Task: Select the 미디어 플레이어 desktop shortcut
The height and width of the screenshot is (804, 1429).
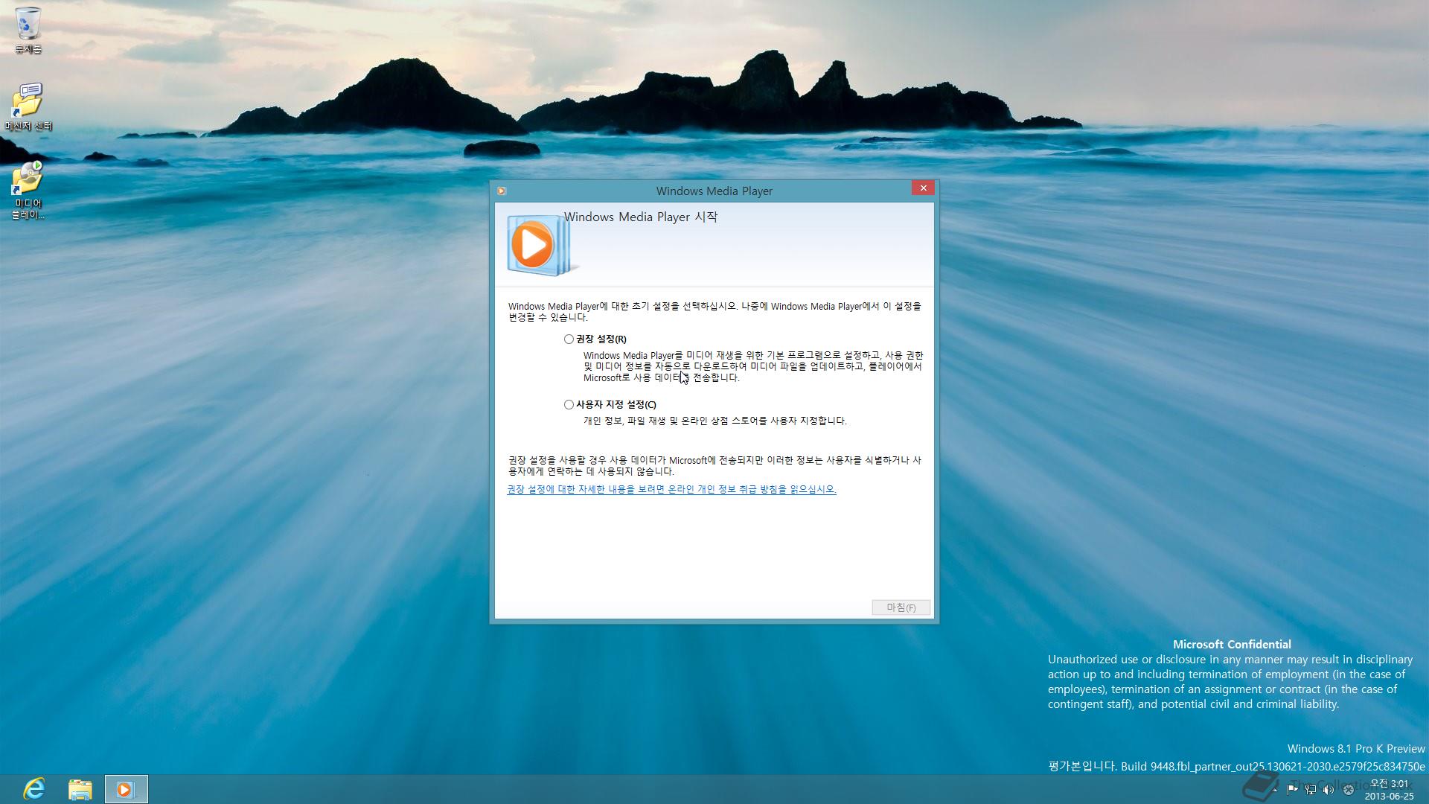Action: (x=28, y=191)
